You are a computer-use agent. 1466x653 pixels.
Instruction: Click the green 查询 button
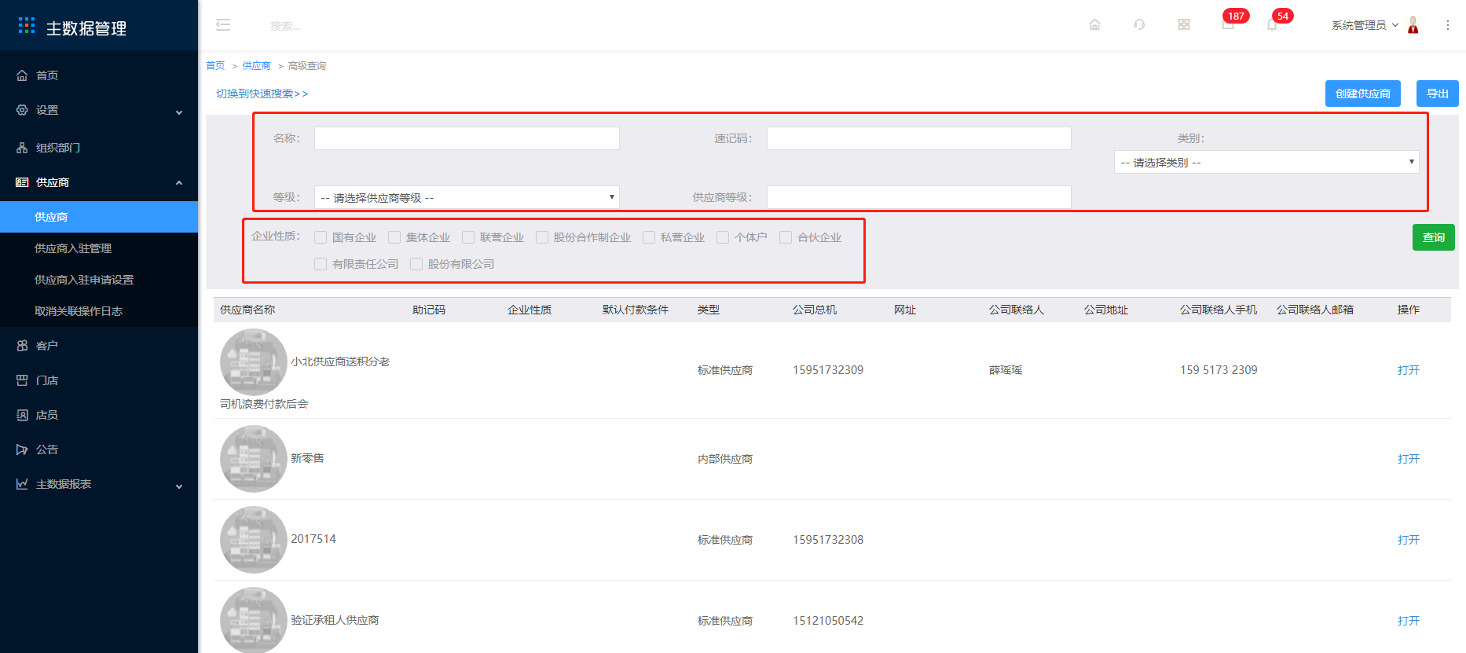(1434, 237)
